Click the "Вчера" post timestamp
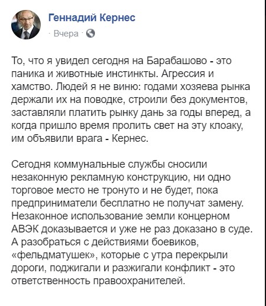 (66, 34)
